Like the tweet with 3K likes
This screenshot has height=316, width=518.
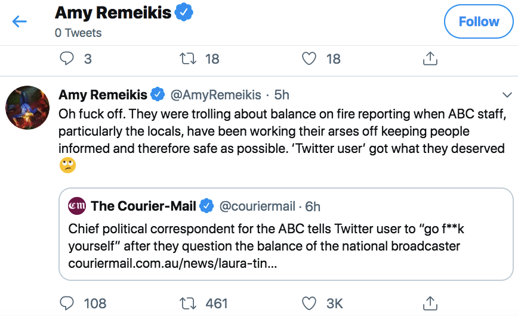[309, 304]
